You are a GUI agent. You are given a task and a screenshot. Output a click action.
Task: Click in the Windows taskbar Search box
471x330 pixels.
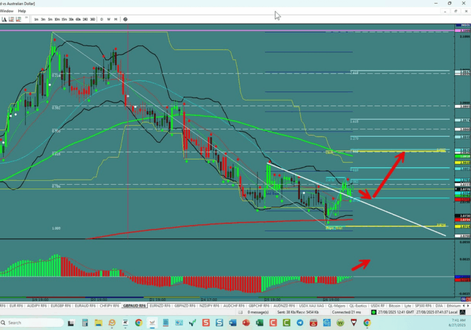(31, 323)
